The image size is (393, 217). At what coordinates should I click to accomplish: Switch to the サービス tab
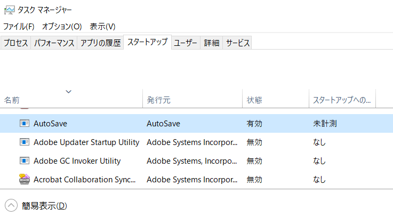237,43
